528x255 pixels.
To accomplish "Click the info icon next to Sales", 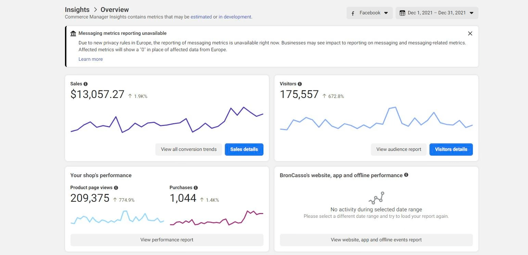I will point(86,84).
